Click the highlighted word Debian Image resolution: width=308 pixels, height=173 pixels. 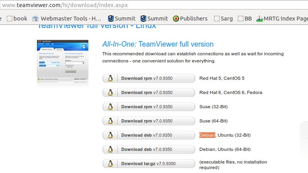point(207,135)
